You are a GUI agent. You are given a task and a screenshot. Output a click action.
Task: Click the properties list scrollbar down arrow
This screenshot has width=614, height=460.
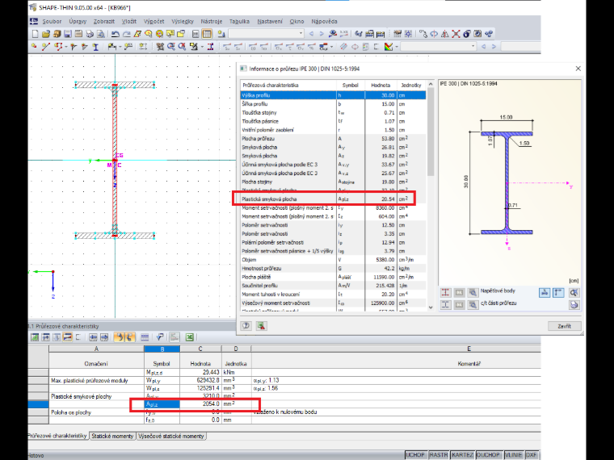(x=431, y=307)
